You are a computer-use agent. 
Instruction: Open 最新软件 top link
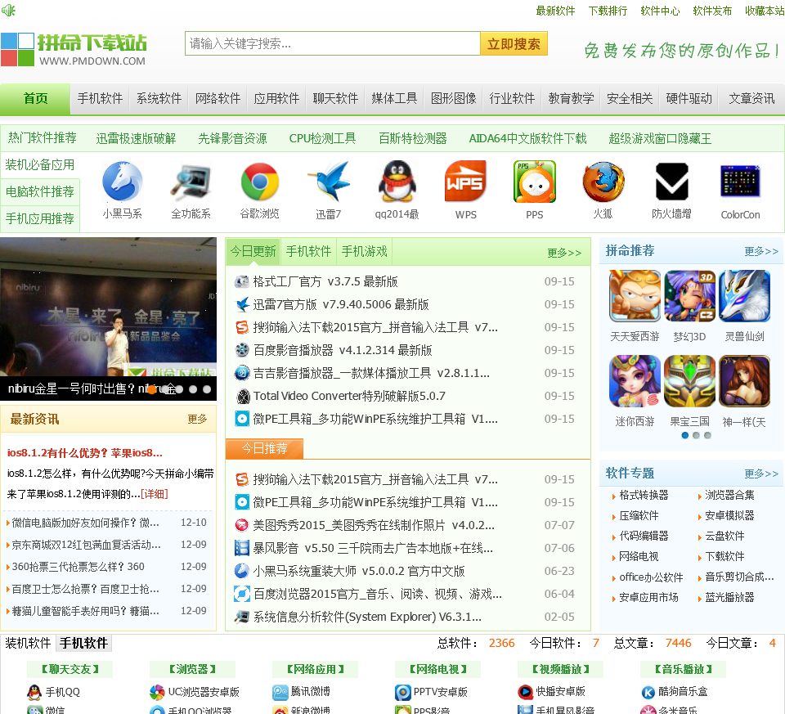(x=555, y=11)
